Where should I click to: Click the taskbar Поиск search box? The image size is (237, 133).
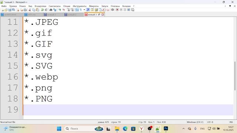point(84,129)
